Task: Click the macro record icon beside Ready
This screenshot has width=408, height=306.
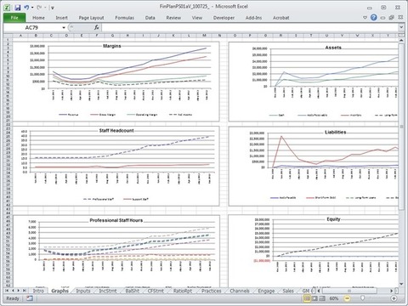Action: pos(30,298)
